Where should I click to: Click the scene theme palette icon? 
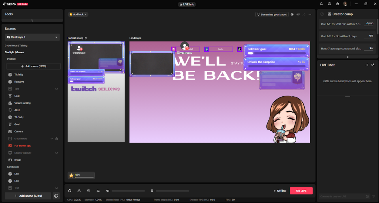(x=56, y=196)
